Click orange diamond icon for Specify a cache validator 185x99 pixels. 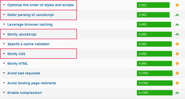pos(177,44)
